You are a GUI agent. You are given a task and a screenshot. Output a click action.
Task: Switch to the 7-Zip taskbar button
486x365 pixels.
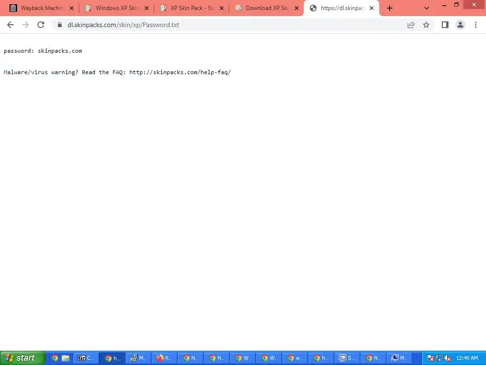(86, 358)
